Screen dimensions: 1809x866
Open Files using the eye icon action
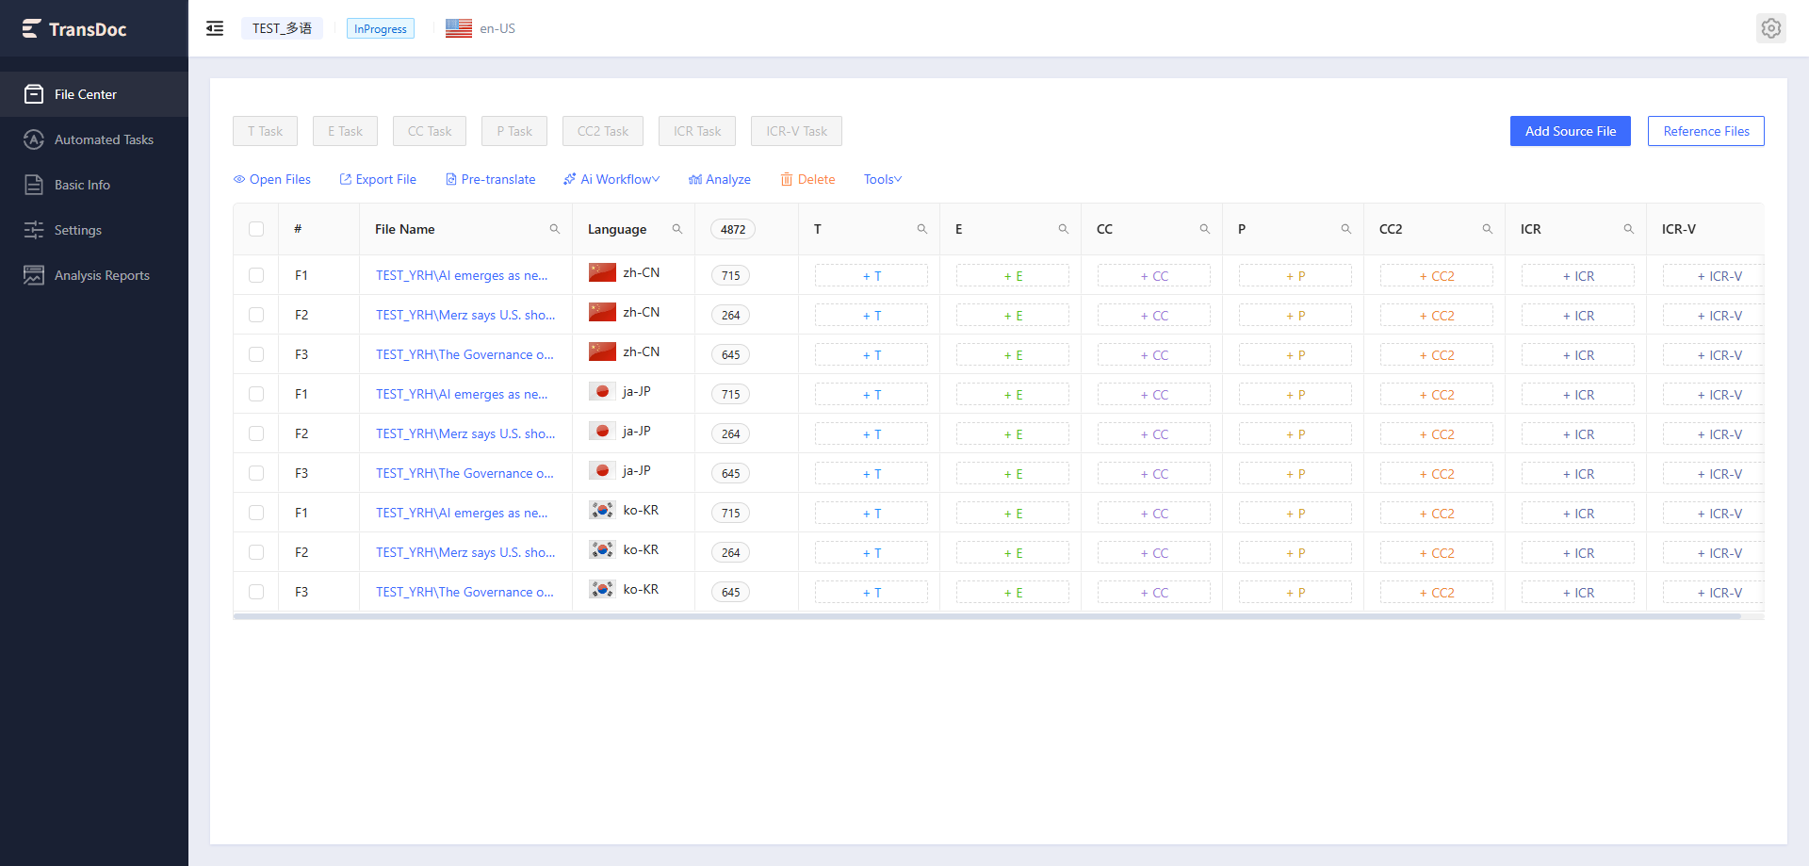point(272,179)
